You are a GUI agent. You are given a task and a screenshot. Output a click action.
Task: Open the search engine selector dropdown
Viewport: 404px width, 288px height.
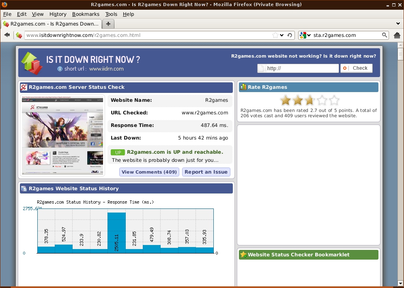pos(304,35)
